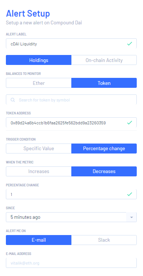The image size is (143, 276).
Task: Select Ether balance option
Action: [x=39, y=83]
